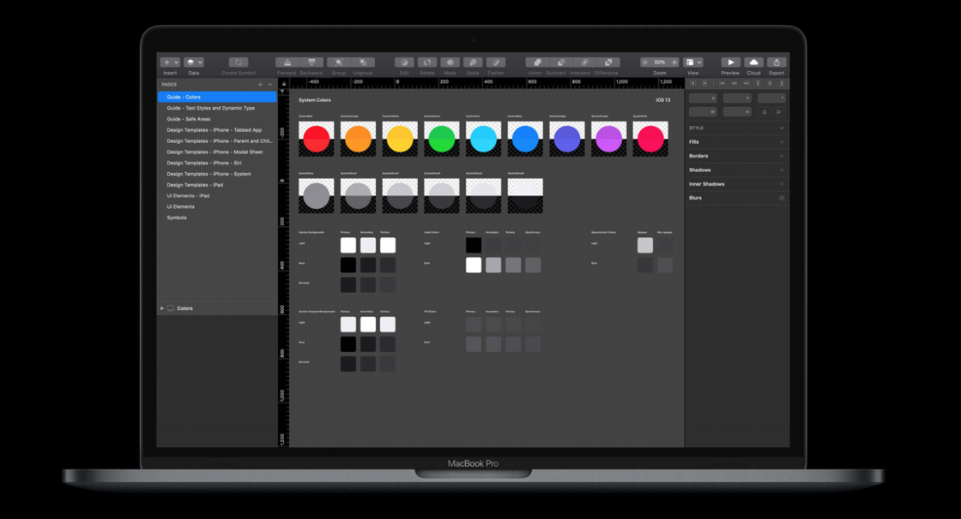Add a shadow with Shadows plus
The height and width of the screenshot is (519, 961).
(782, 170)
